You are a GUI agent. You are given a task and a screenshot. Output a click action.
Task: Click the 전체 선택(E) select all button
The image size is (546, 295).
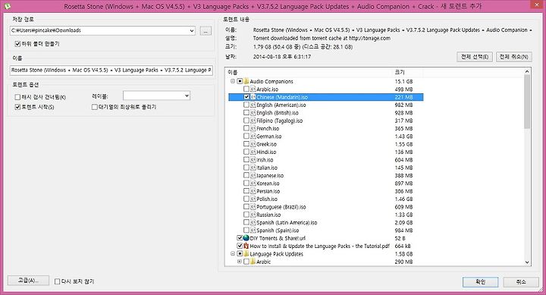[x=475, y=57]
